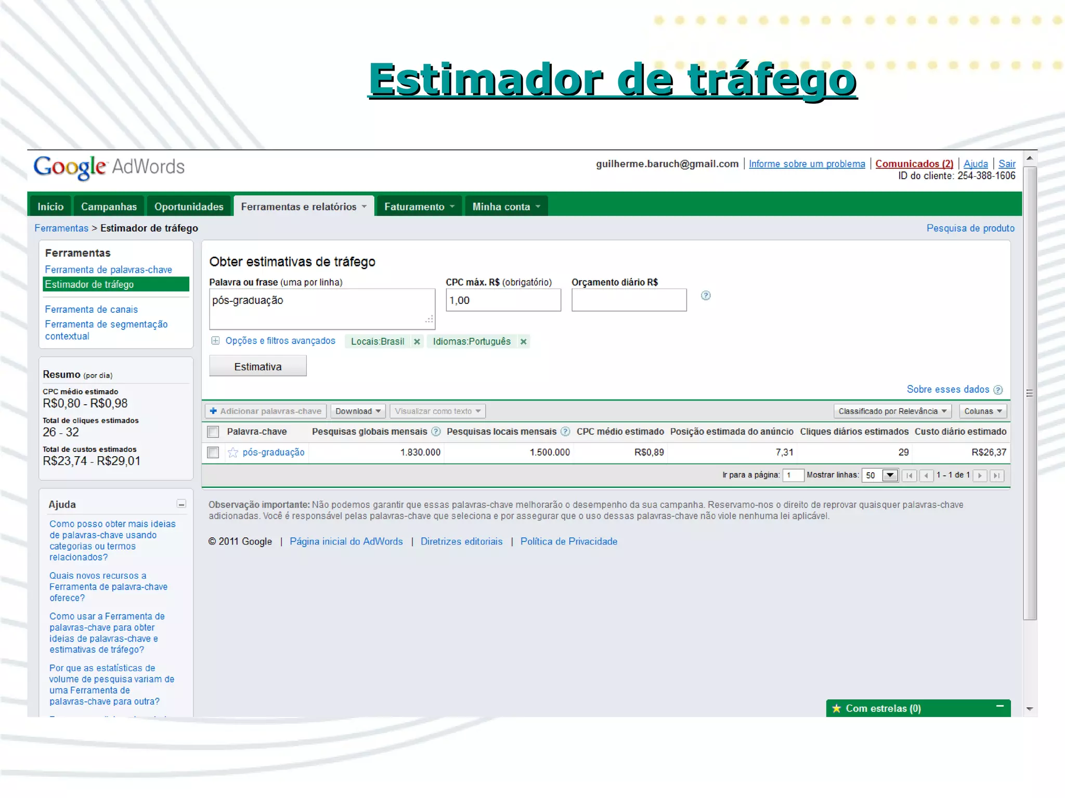Switch to the Campanhas tab
1065x798 pixels.
[109, 207]
